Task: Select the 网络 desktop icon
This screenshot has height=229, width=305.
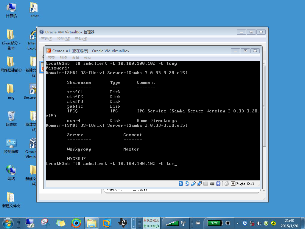Action: pos(11,173)
